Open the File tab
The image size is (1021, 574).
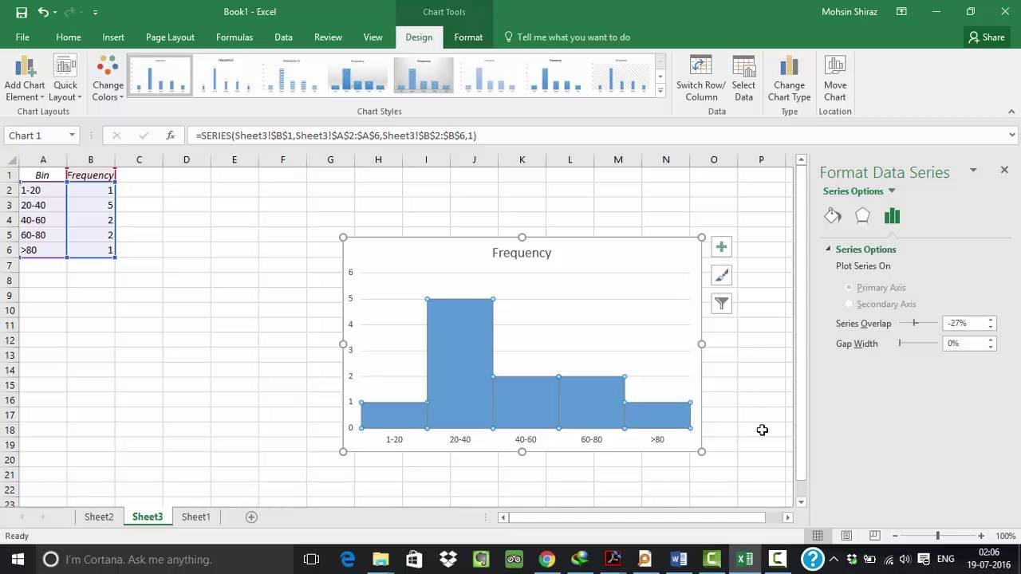[x=22, y=37]
